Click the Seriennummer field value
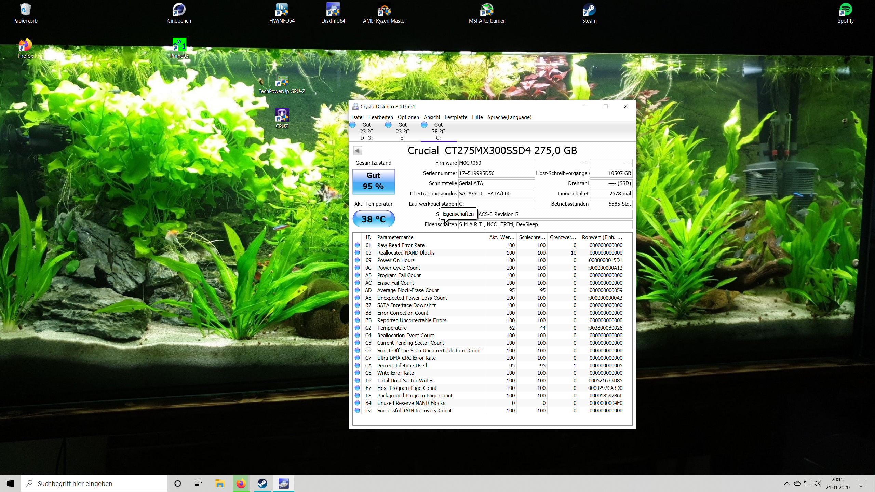Image resolution: width=875 pixels, height=492 pixels. tap(496, 173)
